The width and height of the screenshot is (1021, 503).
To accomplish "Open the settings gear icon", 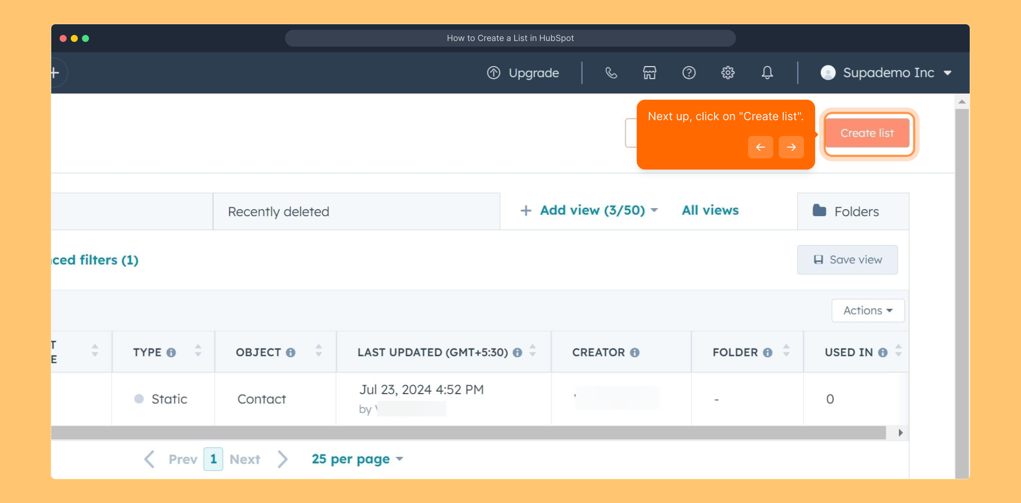I will 728,73.
